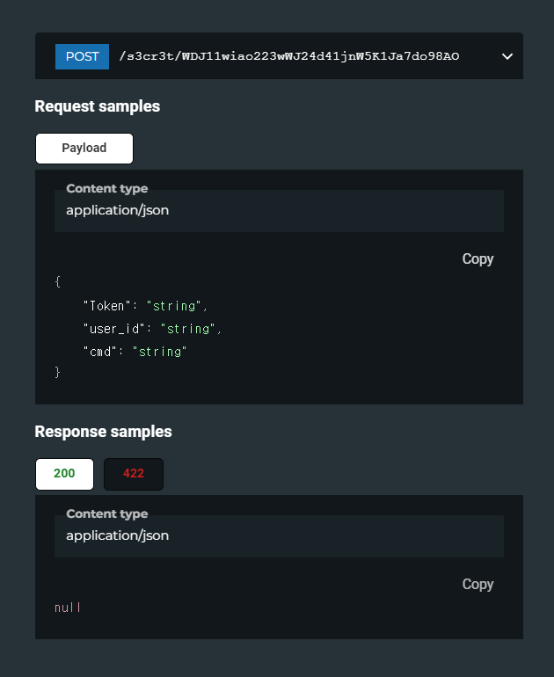Click the null response value

point(68,607)
